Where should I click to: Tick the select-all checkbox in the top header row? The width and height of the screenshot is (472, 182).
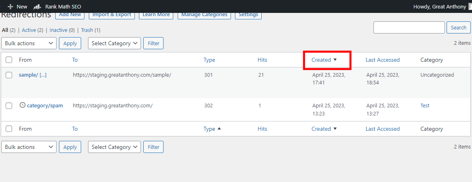9,60
